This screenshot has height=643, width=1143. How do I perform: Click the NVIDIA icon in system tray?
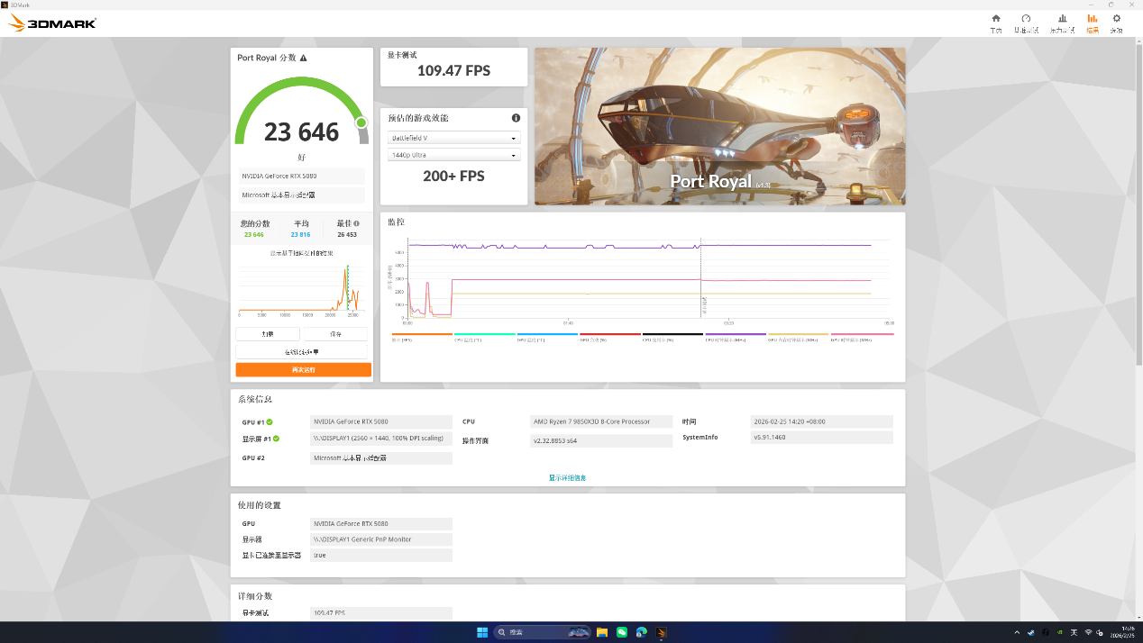pyautogui.click(x=1059, y=632)
